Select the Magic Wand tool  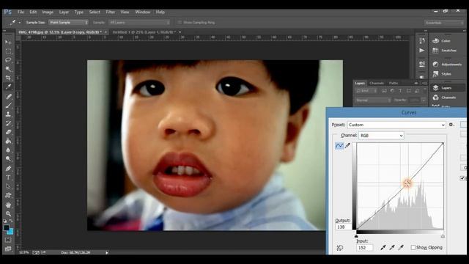[8, 69]
